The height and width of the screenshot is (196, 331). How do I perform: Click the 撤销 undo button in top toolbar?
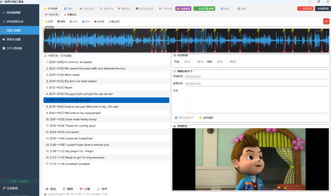click(225, 9)
